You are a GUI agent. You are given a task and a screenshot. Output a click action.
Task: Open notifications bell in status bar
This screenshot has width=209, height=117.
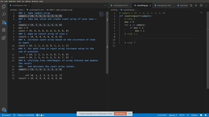(206, 115)
